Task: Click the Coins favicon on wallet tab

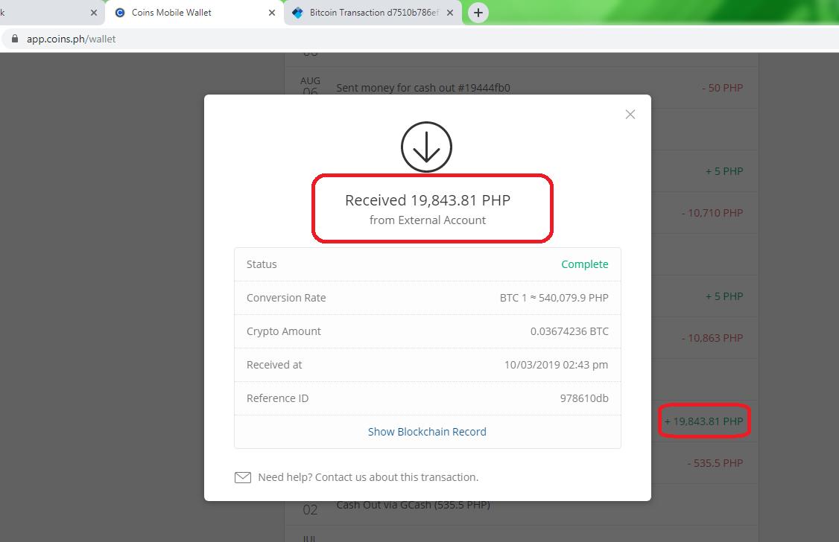Action: click(120, 13)
